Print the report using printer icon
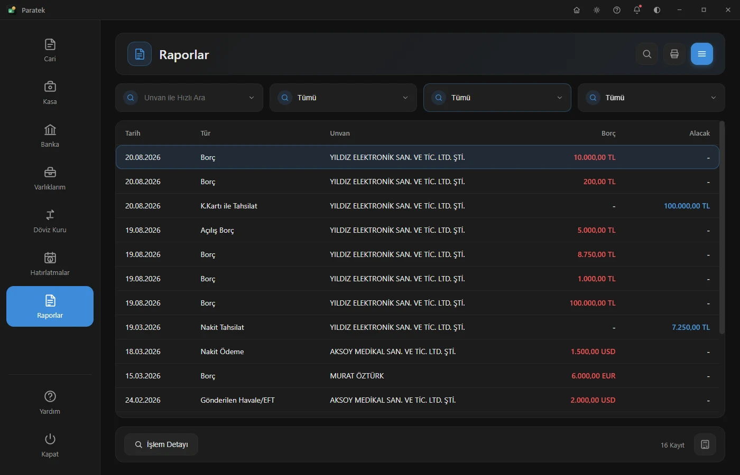Screen dimensions: 740x475 tap(674, 54)
